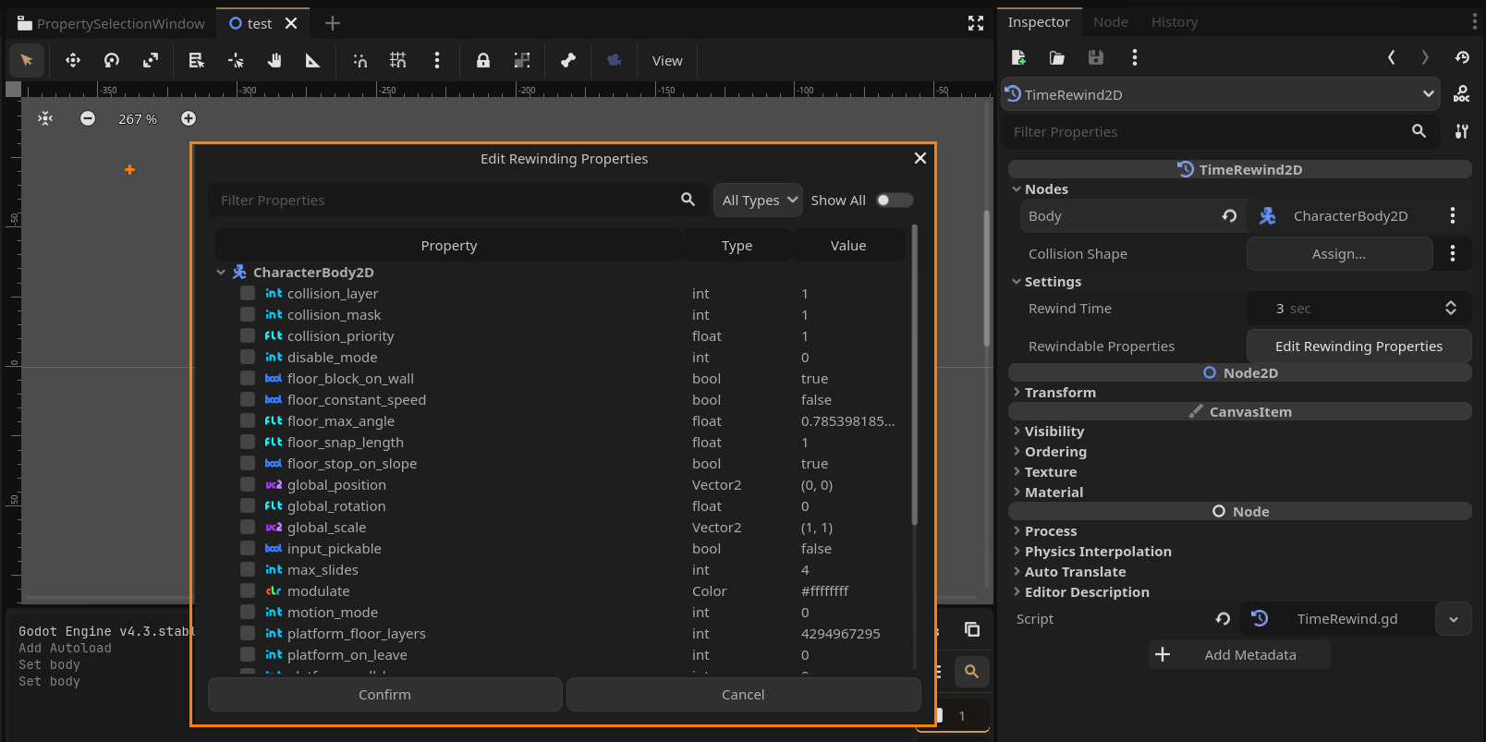Screen dimensions: 1486x742
Task: Select the Rotate Mode tool
Action: [x=112, y=61]
